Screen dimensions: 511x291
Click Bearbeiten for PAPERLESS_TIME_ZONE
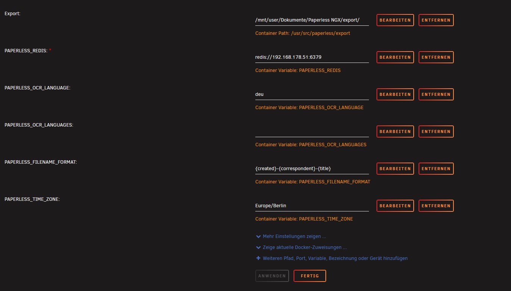click(x=395, y=206)
